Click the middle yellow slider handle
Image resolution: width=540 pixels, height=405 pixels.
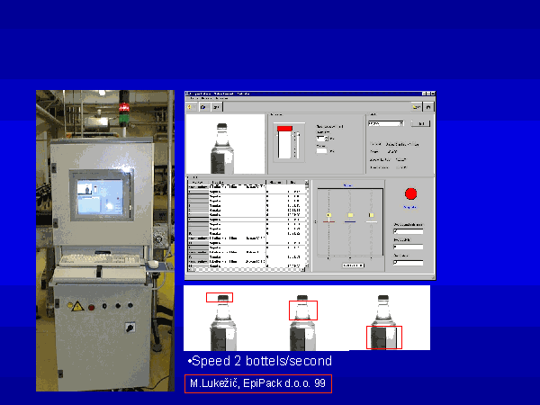349,215
